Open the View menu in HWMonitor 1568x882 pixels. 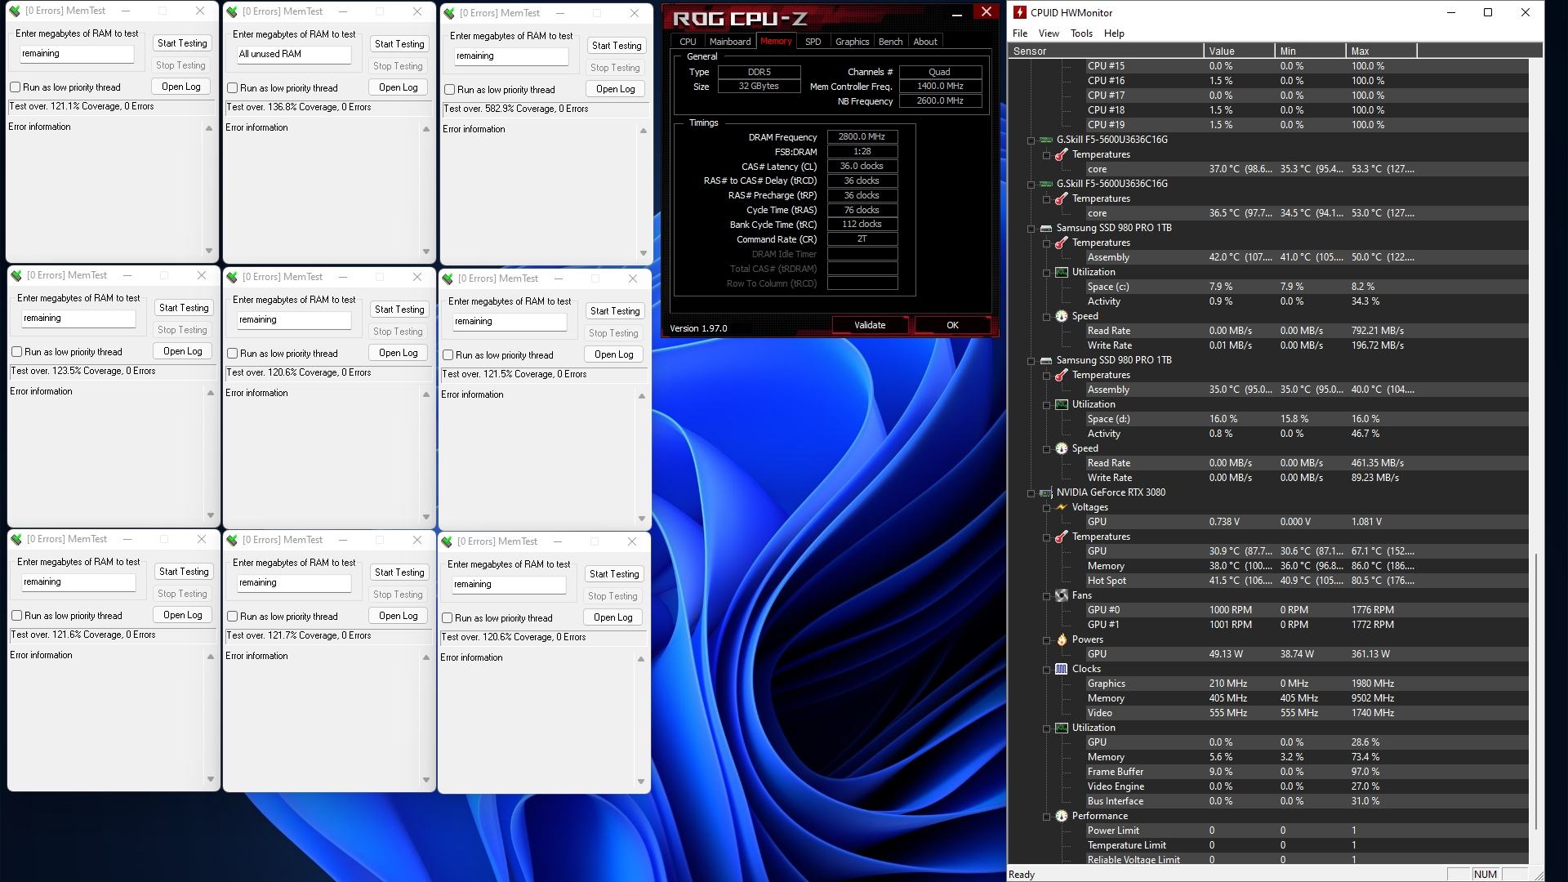click(1049, 33)
